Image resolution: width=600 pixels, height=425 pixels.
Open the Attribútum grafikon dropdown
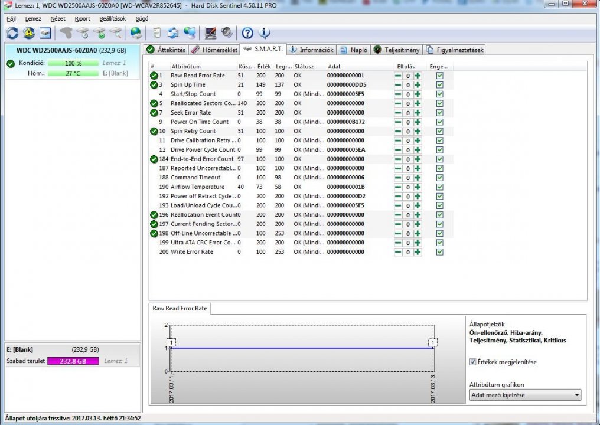(525, 395)
